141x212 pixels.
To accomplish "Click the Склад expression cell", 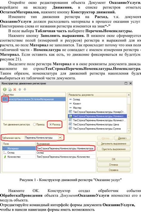I will coord(66,153).
